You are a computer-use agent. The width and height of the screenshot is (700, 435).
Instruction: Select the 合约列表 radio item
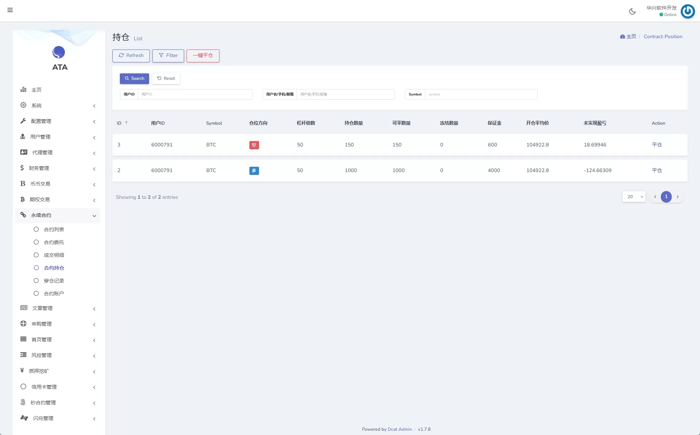[36, 229]
